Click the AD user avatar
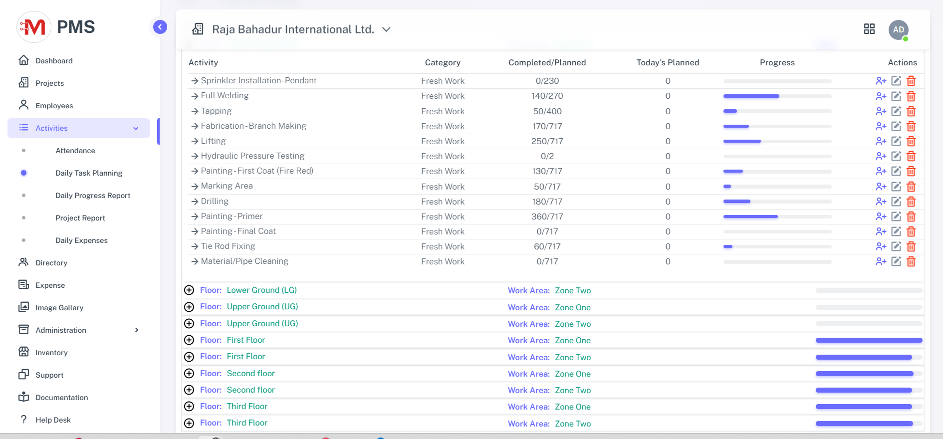This screenshot has width=943, height=439. (898, 30)
